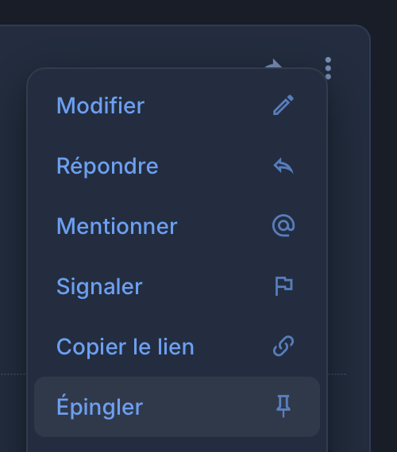
Task: Click the "Copier le lien" text label
Action: [125, 347]
